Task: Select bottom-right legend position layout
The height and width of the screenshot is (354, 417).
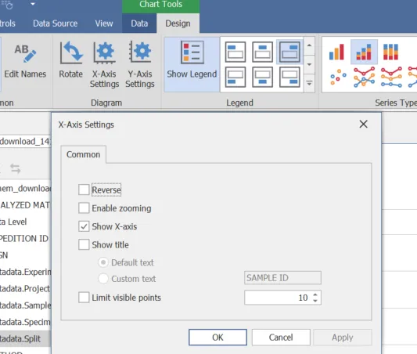Action: tap(289, 78)
